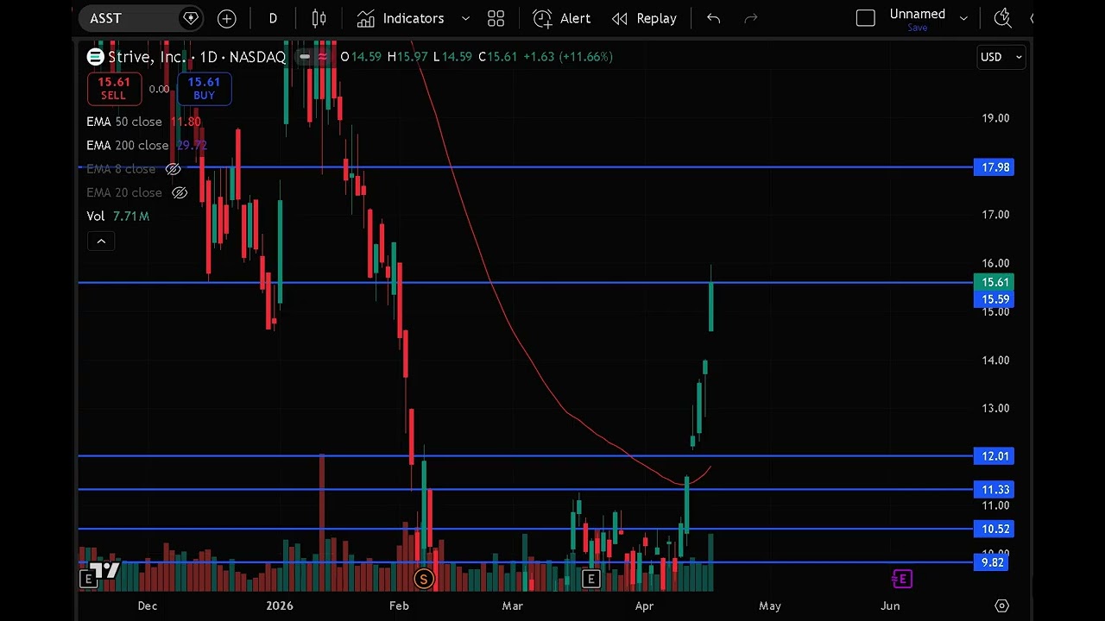Expand the Indicators favorites arrow

pyautogui.click(x=465, y=18)
